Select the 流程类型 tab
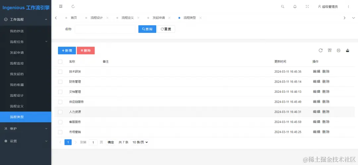The image size is (358, 165). tap(190, 18)
